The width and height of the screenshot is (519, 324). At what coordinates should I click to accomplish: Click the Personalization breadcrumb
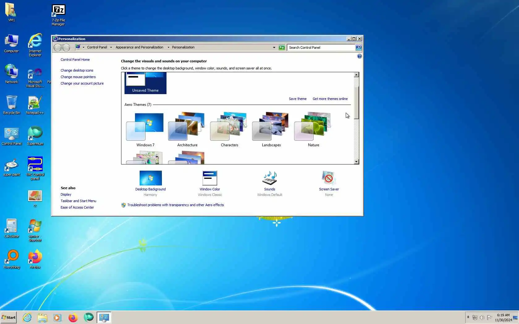pos(183,48)
